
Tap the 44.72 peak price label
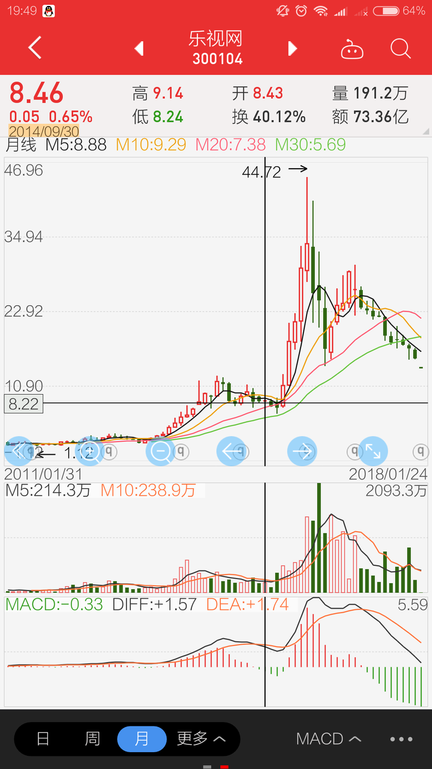(x=262, y=172)
